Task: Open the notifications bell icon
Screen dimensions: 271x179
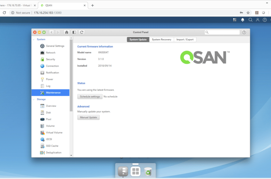Action: pyautogui.click(x=243, y=20)
